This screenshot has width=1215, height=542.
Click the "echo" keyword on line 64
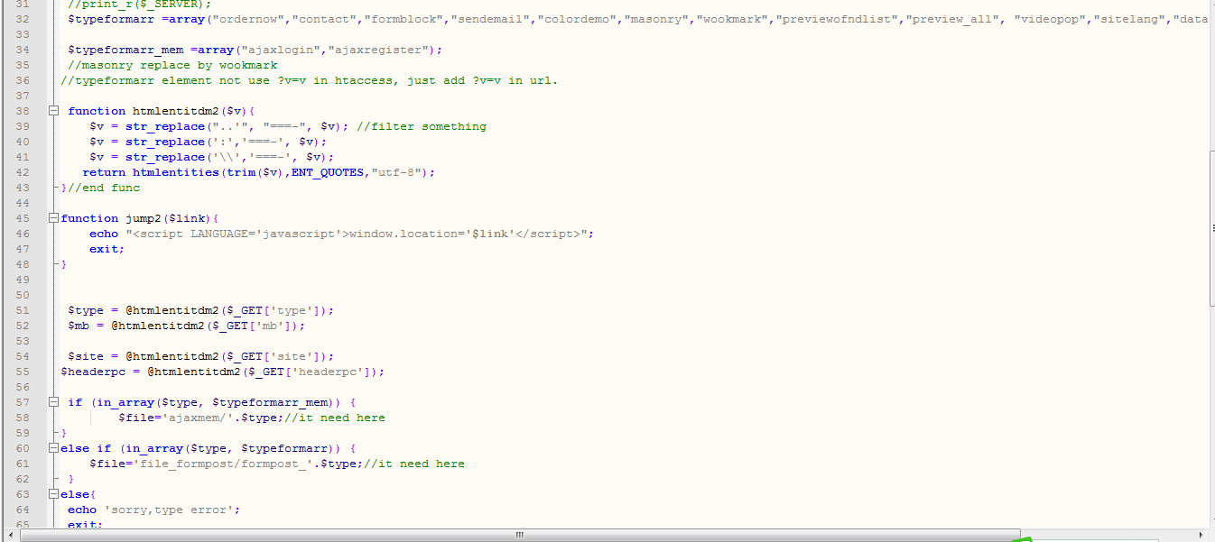tap(82, 510)
